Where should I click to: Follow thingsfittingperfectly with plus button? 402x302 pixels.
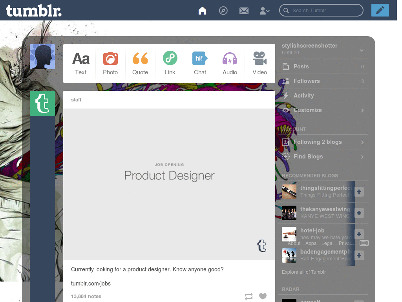coord(359,192)
